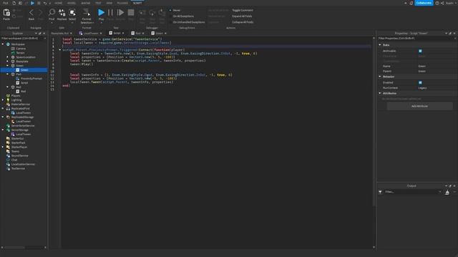Collapse the Workspace tree node
Viewport: 458px width, 257px height.
[3, 44]
